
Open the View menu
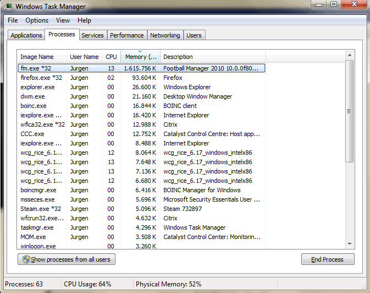click(x=63, y=20)
